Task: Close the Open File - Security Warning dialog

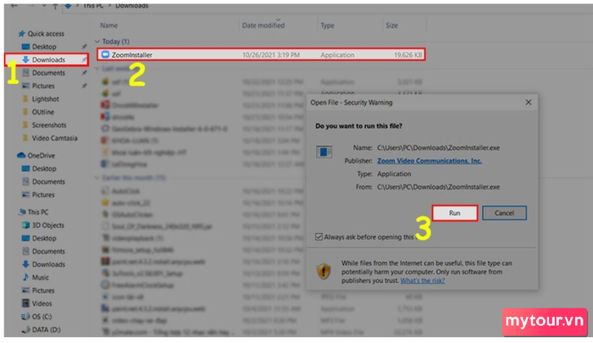Action: click(x=529, y=102)
